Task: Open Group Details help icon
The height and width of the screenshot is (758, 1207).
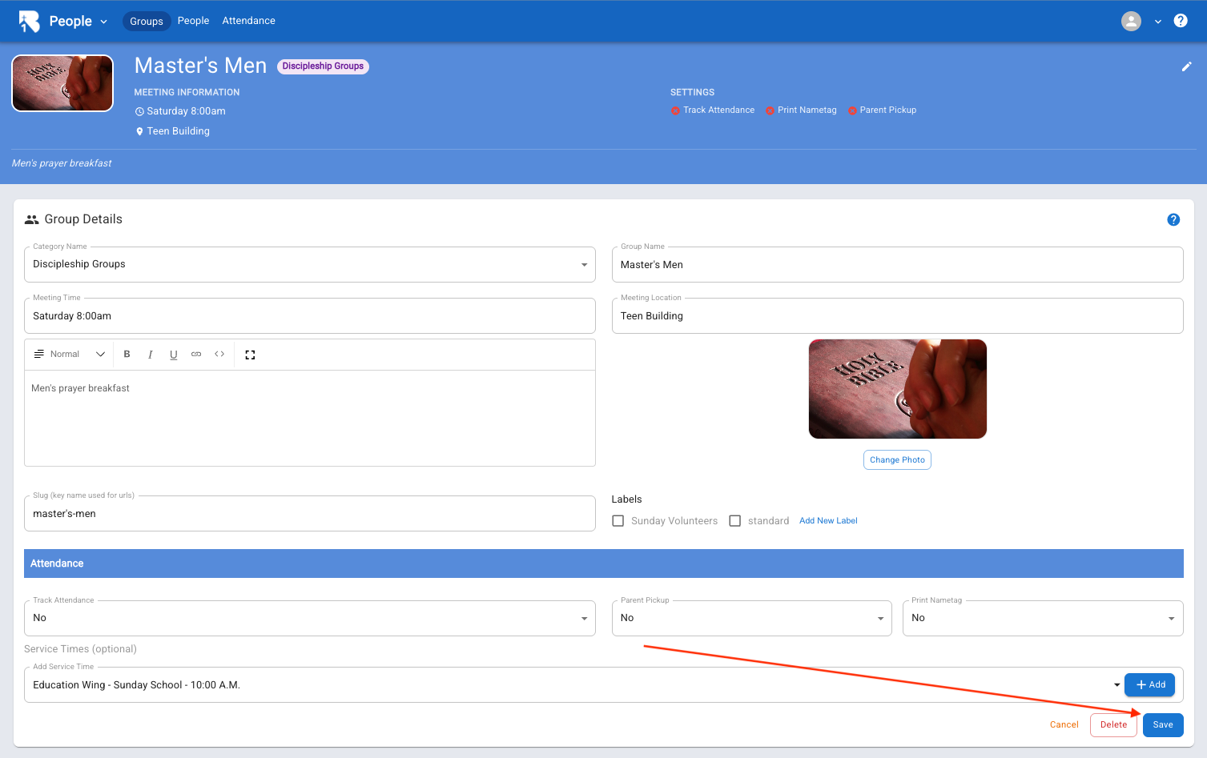Action: coord(1173,219)
